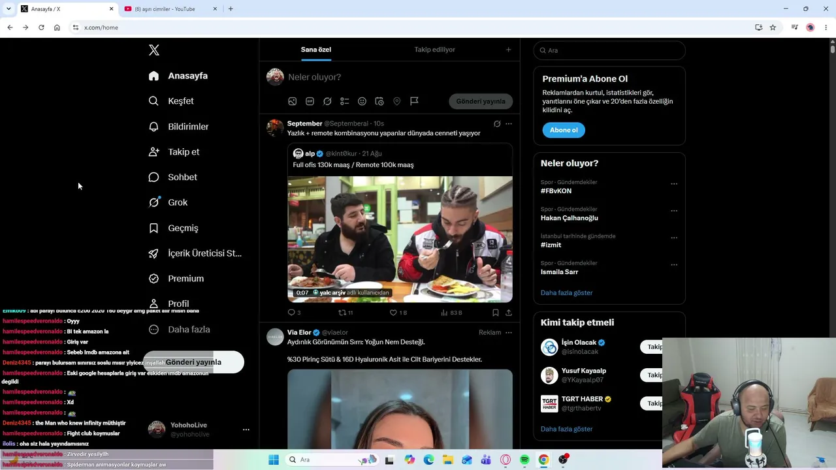836x470 pixels.
Task: Open Bildirimler notifications
Action: tap(178, 127)
